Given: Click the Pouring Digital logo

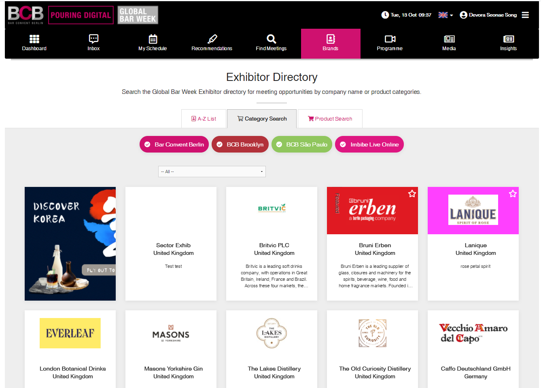Looking at the screenshot, I should 81,15.
